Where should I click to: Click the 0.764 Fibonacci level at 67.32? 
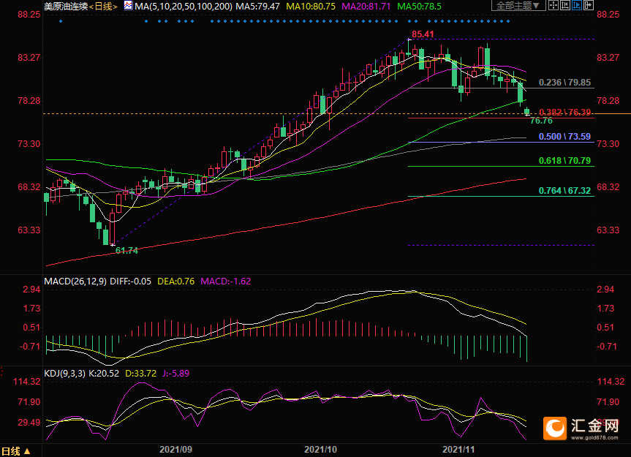point(564,191)
